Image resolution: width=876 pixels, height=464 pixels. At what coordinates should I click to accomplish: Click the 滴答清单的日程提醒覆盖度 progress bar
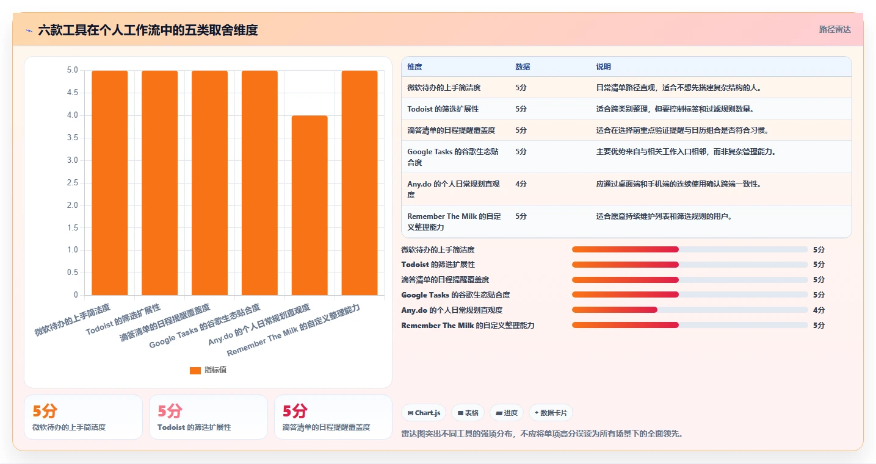coord(690,280)
